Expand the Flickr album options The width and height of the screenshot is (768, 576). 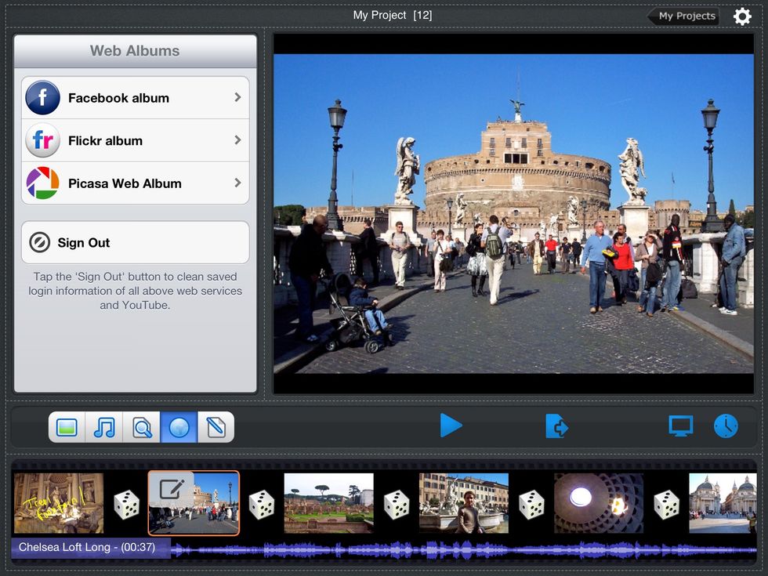click(135, 140)
